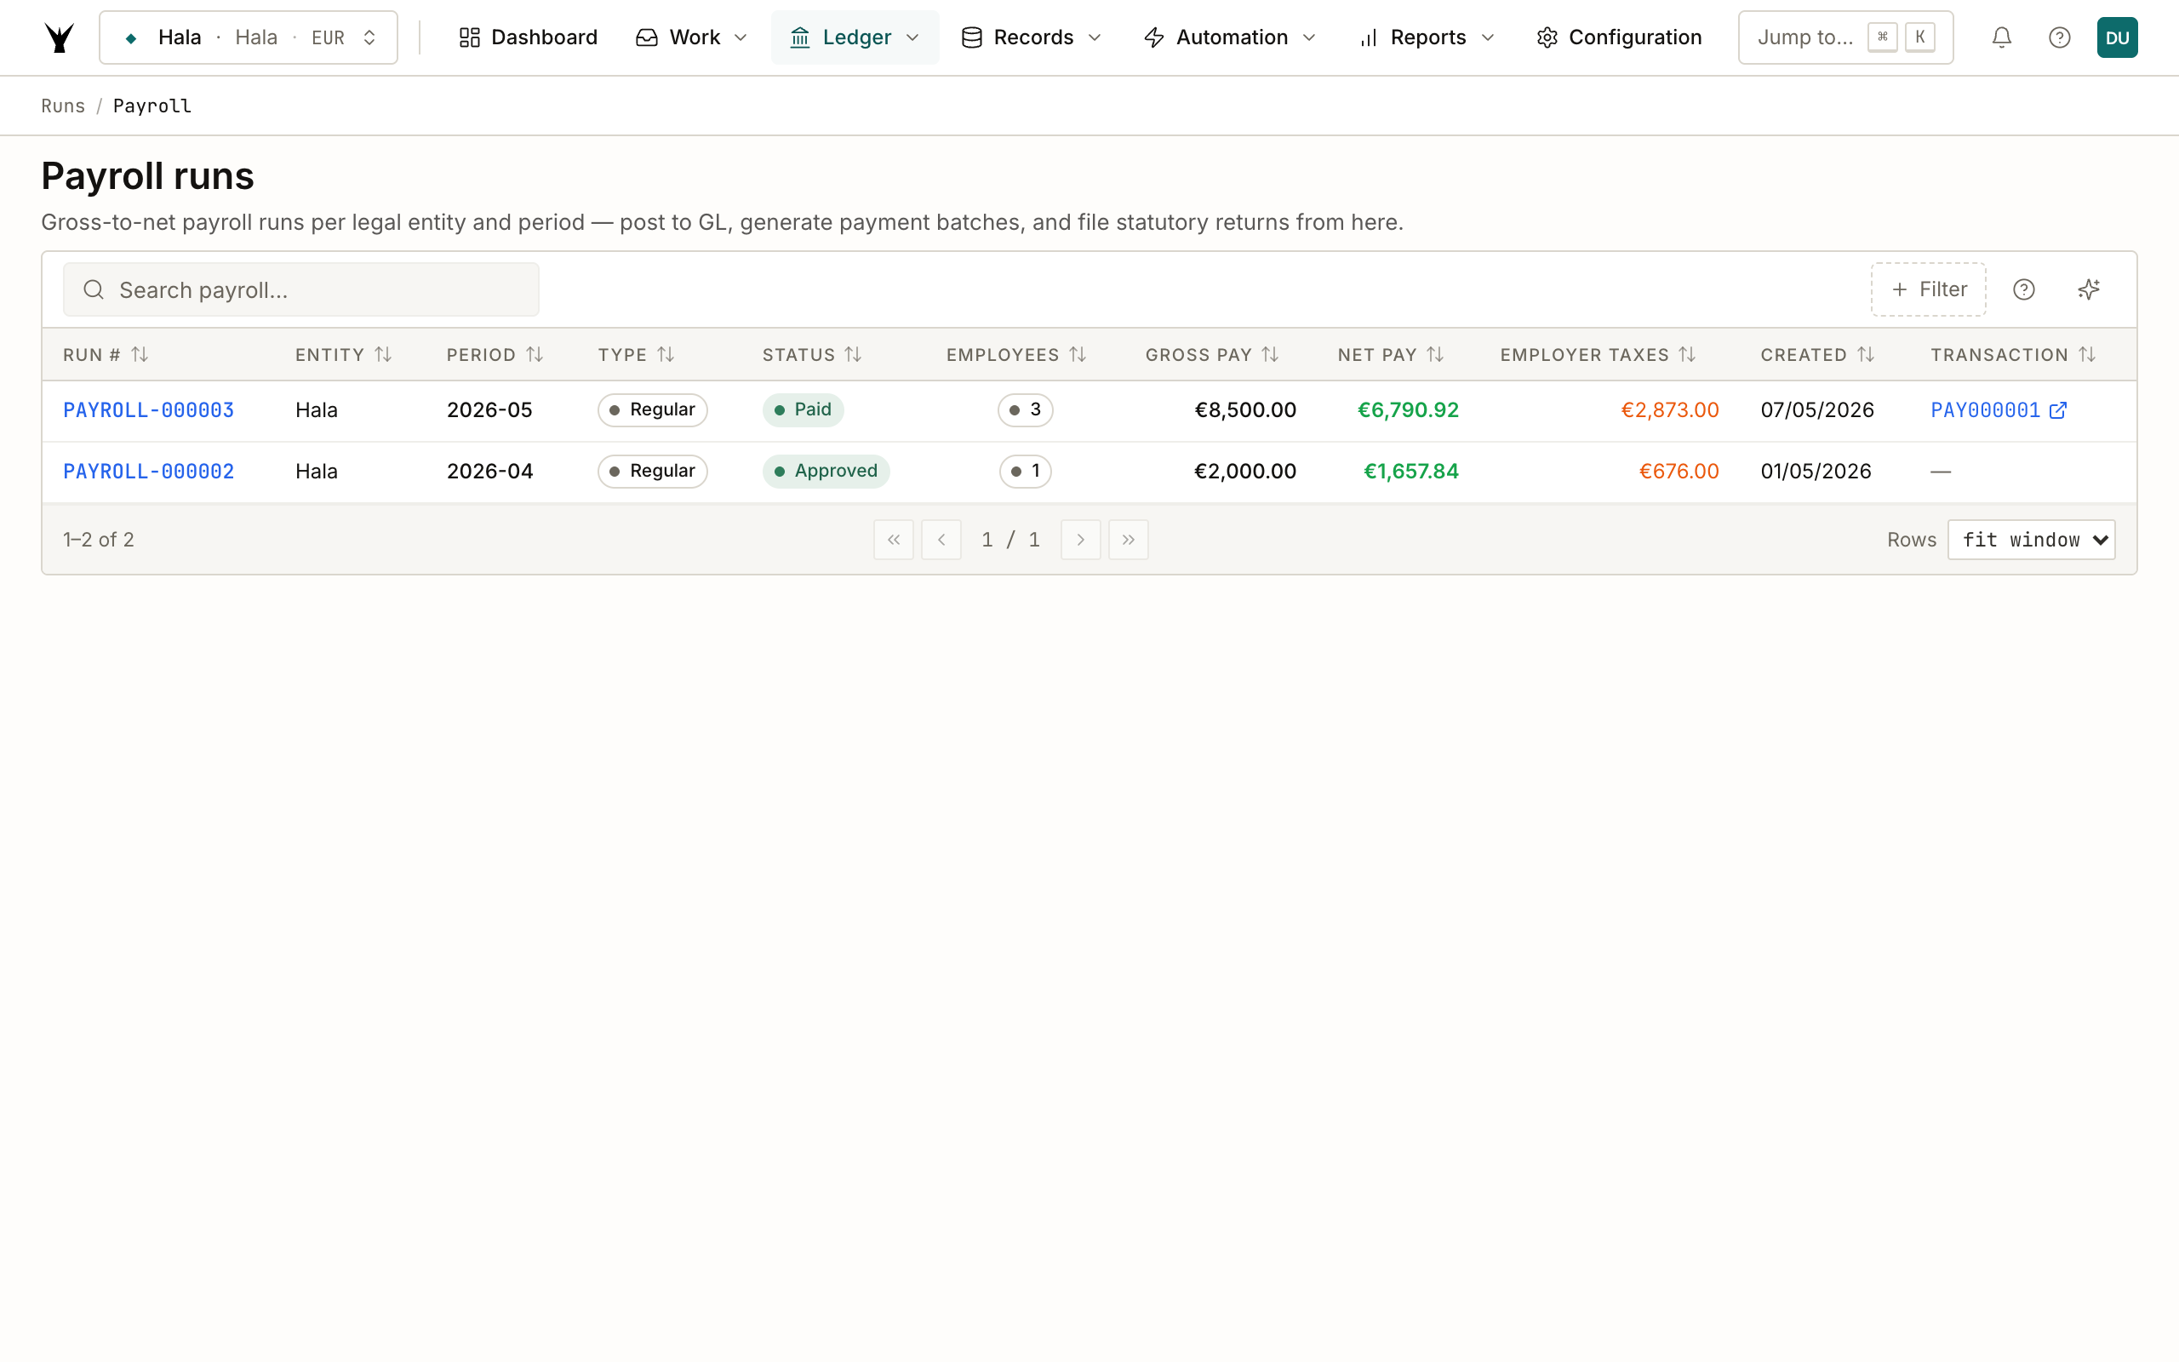Sort by Transaction column
The image size is (2179, 1362).
(2013, 355)
